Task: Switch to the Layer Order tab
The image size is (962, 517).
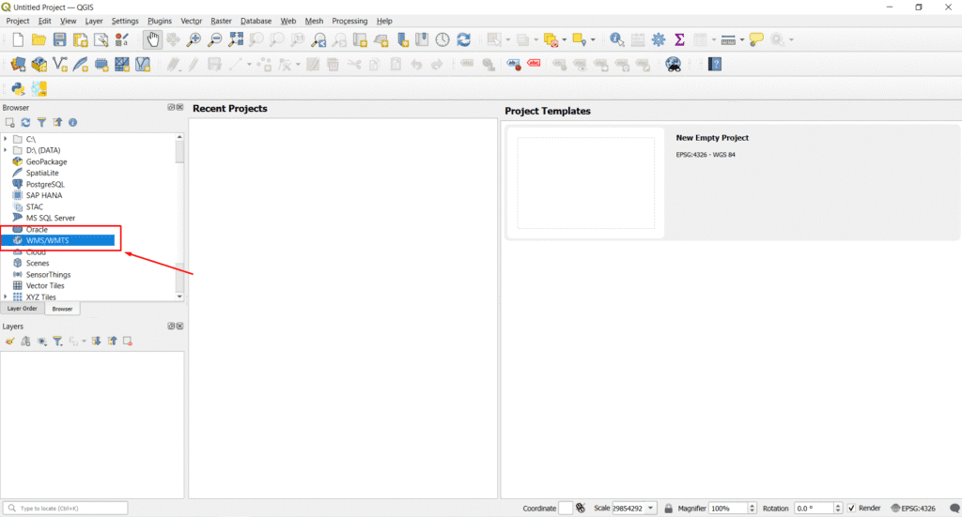Action: coord(23,309)
